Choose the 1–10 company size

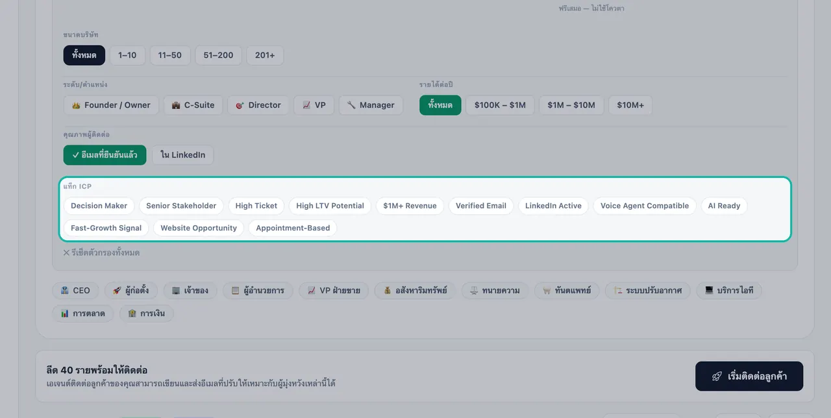click(127, 55)
